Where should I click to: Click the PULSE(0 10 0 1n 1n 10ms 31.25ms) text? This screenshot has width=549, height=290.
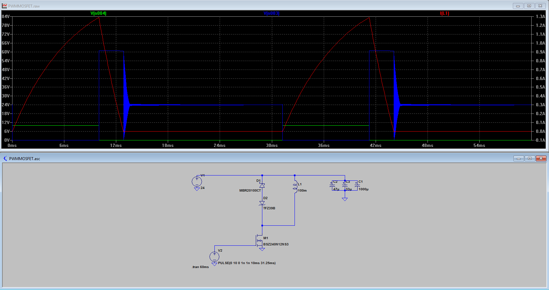pos(247,263)
